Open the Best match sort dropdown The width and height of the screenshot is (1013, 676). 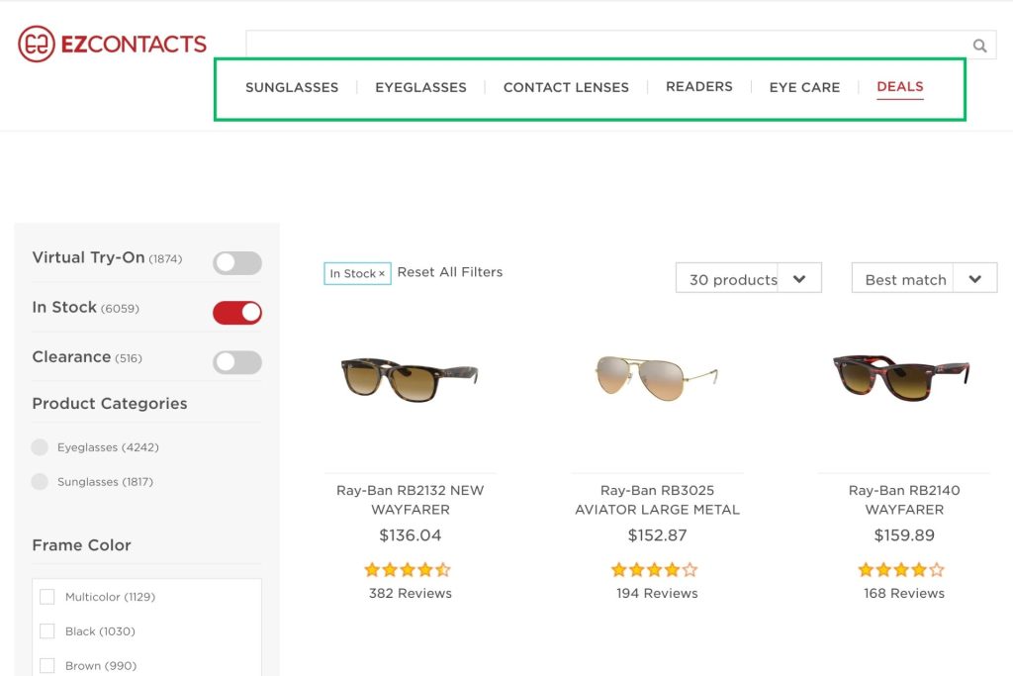925,278
